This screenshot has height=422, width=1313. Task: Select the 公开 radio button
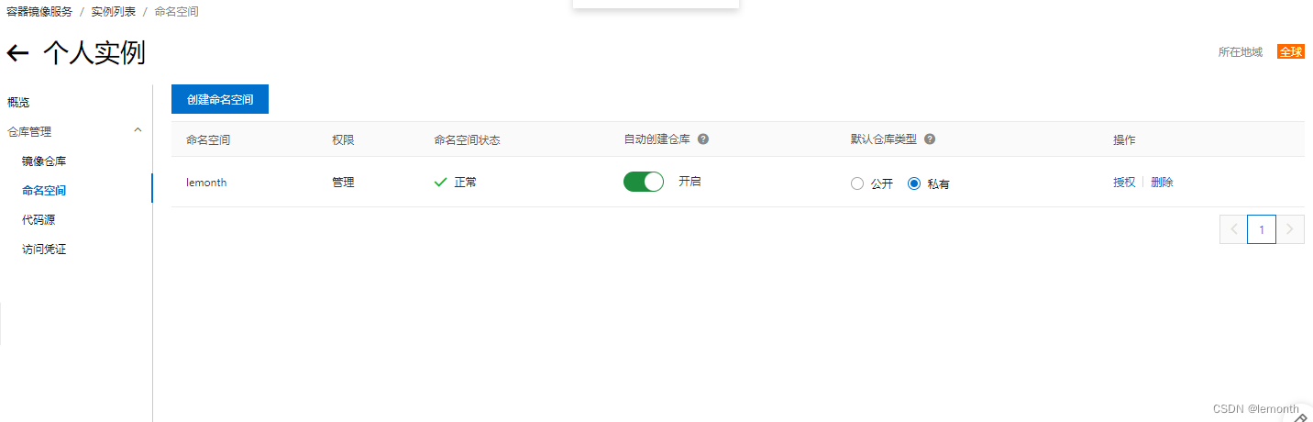coord(857,183)
